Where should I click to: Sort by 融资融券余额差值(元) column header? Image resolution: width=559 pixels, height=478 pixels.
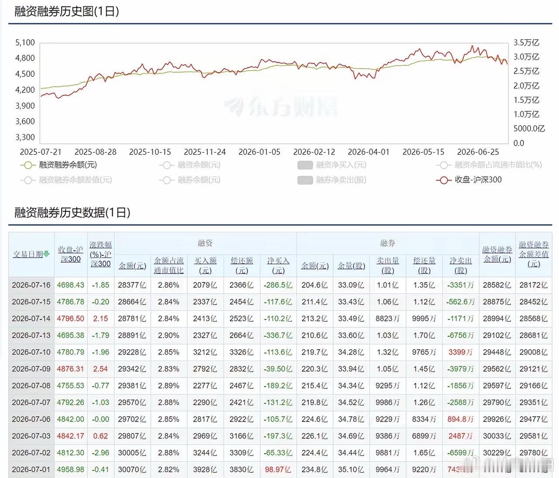click(534, 254)
